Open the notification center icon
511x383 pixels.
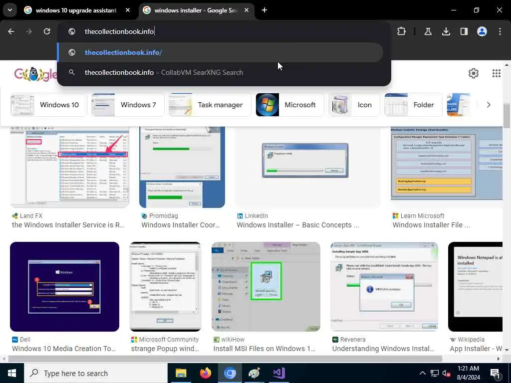click(x=495, y=373)
